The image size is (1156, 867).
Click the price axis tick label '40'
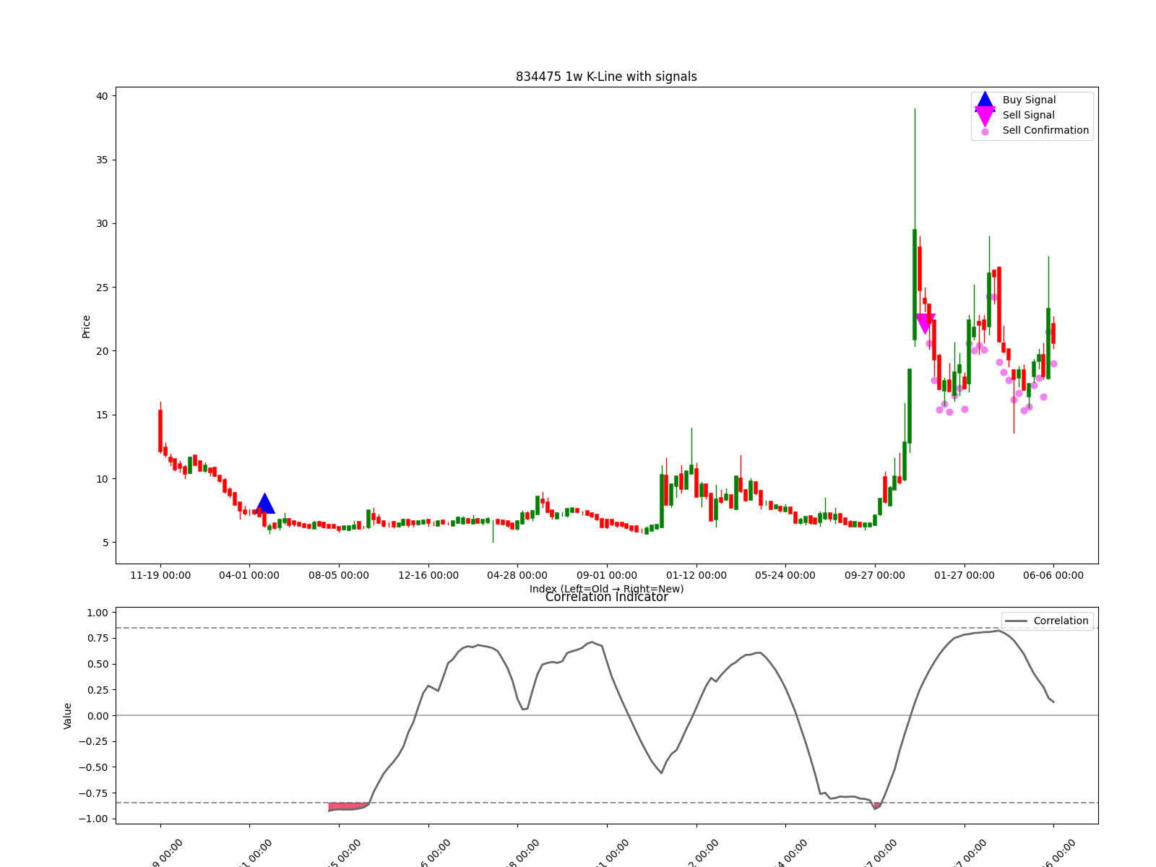tap(102, 96)
